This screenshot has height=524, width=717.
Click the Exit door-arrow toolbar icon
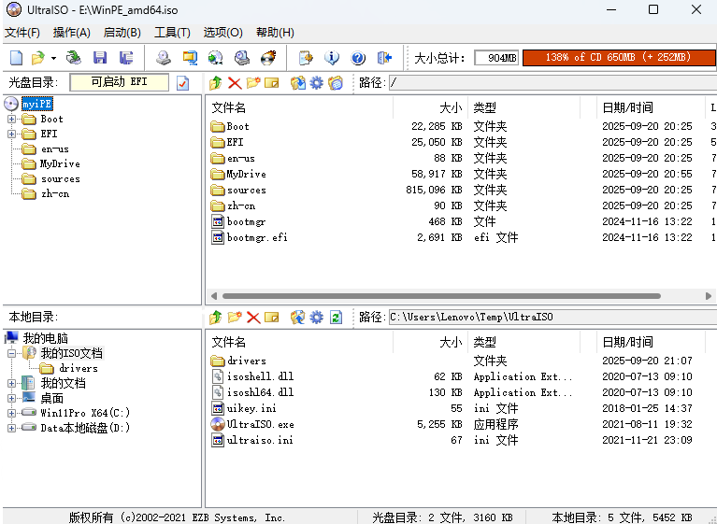(384, 58)
